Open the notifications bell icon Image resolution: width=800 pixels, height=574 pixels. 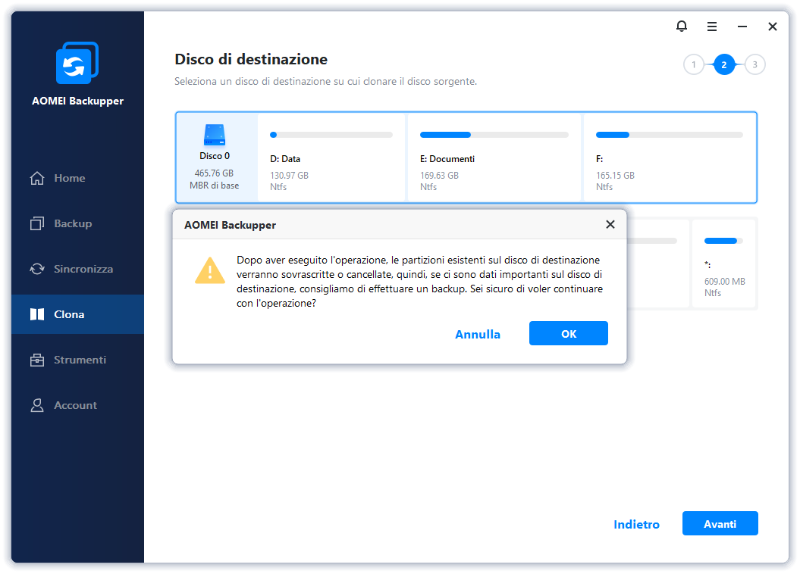point(681,26)
